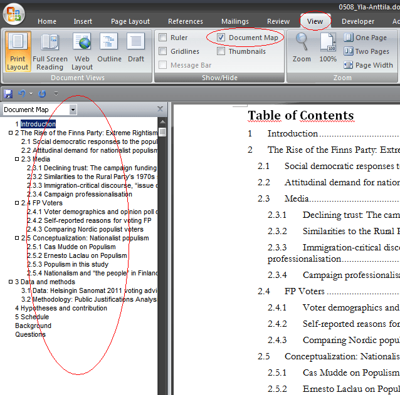Switch to Outline view
This screenshot has height=395, width=400.
click(109, 48)
